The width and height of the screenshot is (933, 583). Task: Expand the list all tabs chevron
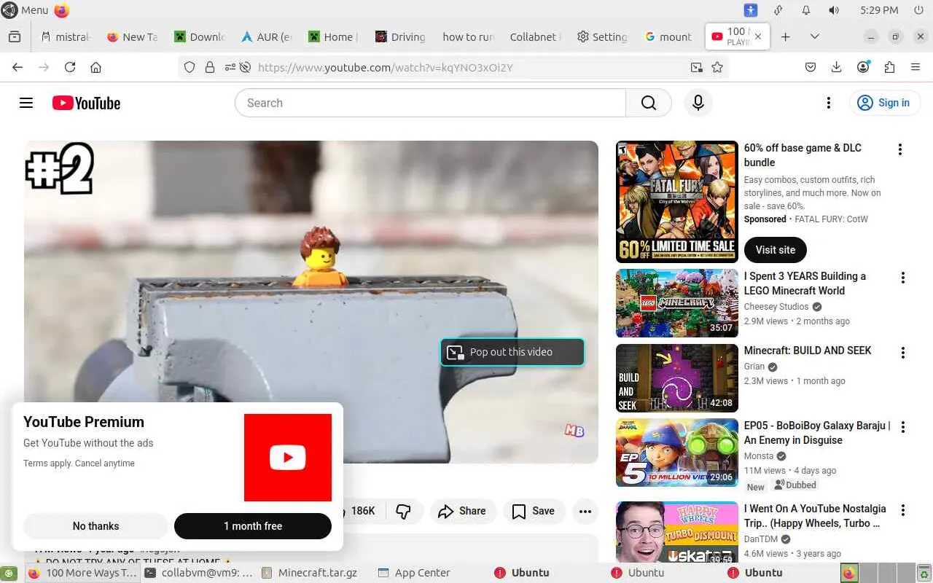[815, 36]
